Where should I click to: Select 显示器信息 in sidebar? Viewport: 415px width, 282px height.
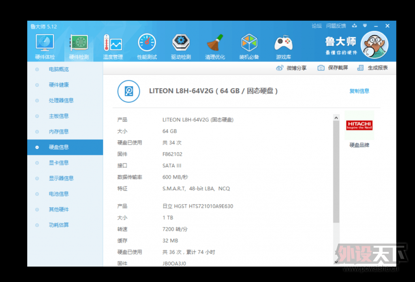(x=65, y=178)
